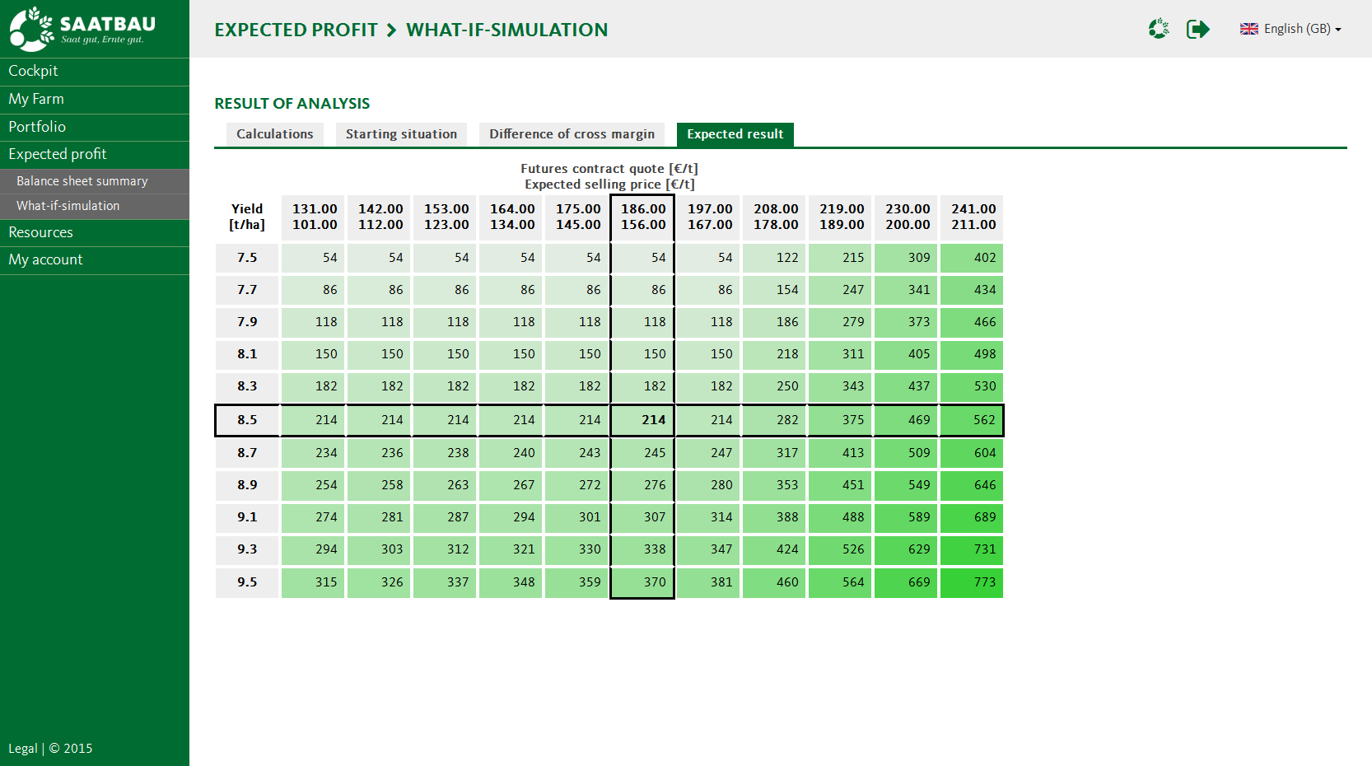The image size is (1372, 766).
Task: Go to My Farm in the sidebar
Action: pos(36,100)
